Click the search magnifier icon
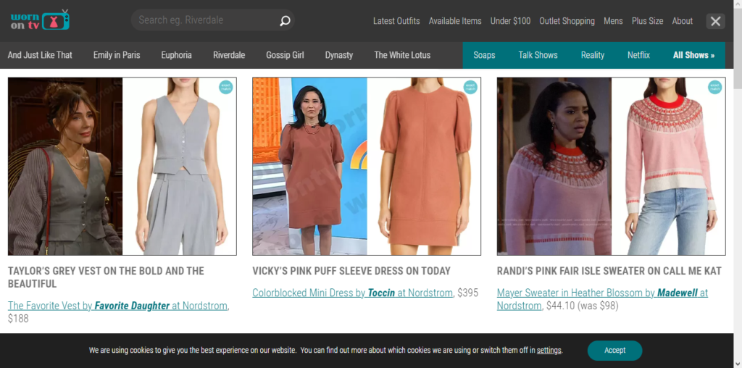This screenshot has width=742, height=368. coord(285,21)
